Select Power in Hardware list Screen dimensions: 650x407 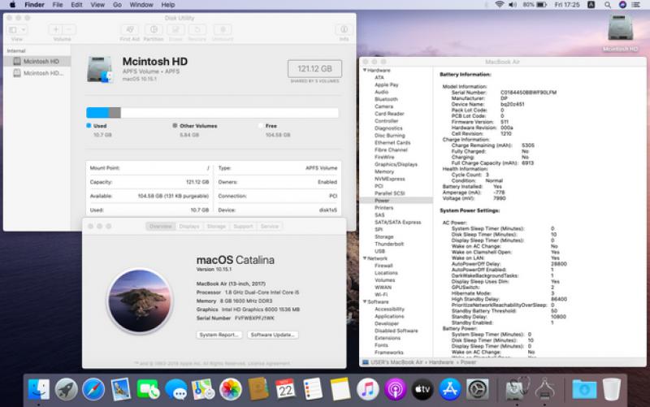click(396, 201)
